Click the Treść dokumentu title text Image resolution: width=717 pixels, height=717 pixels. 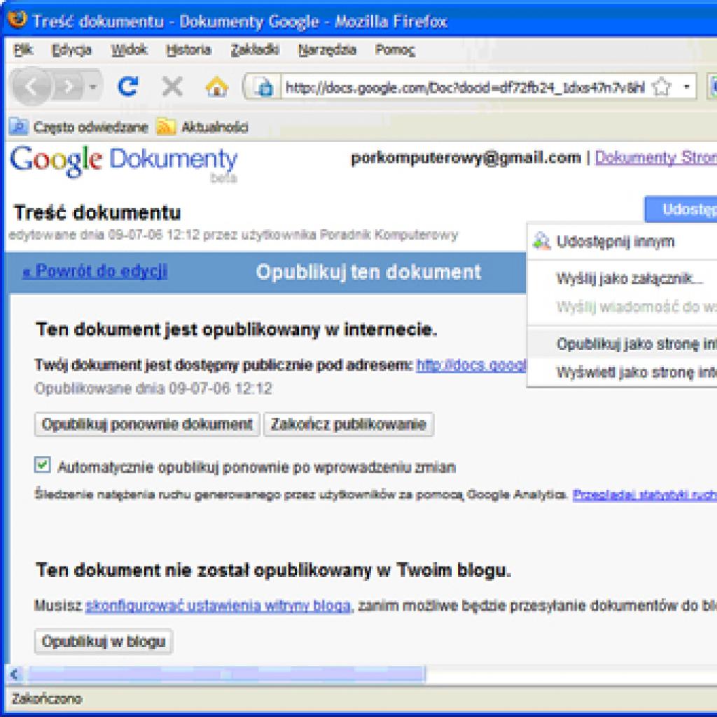coord(97,213)
